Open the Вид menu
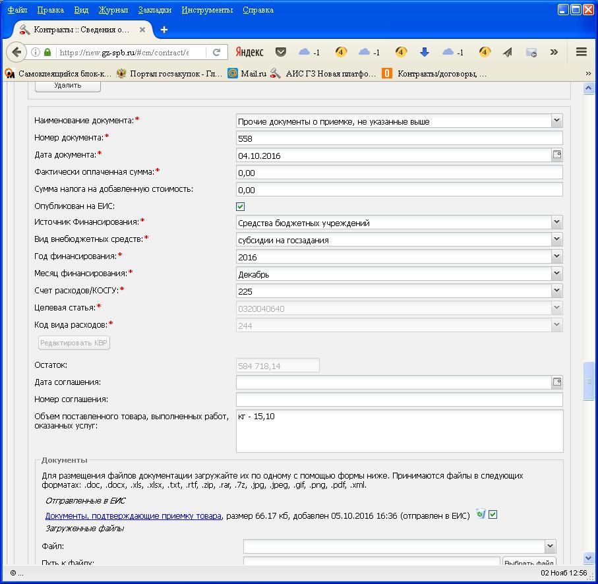598x584 pixels. click(81, 10)
